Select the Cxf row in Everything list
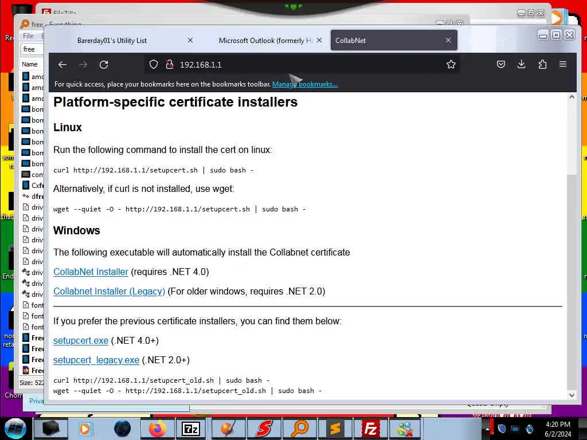Viewport: 587px width, 440px height. [x=33, y=186]
